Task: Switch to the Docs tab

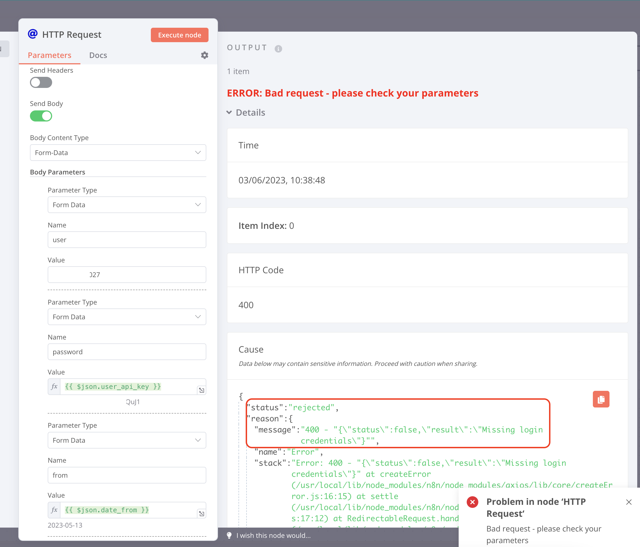Action: [98, 55]
